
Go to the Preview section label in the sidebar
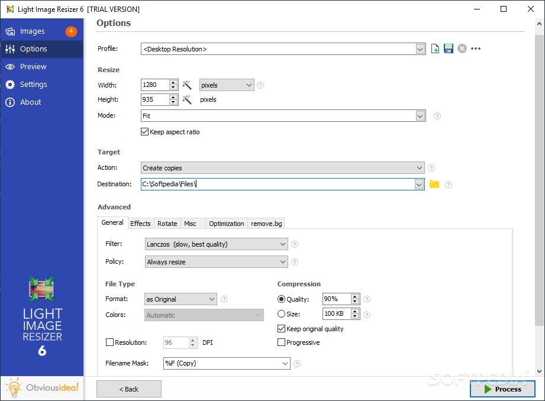click(33, 67)
